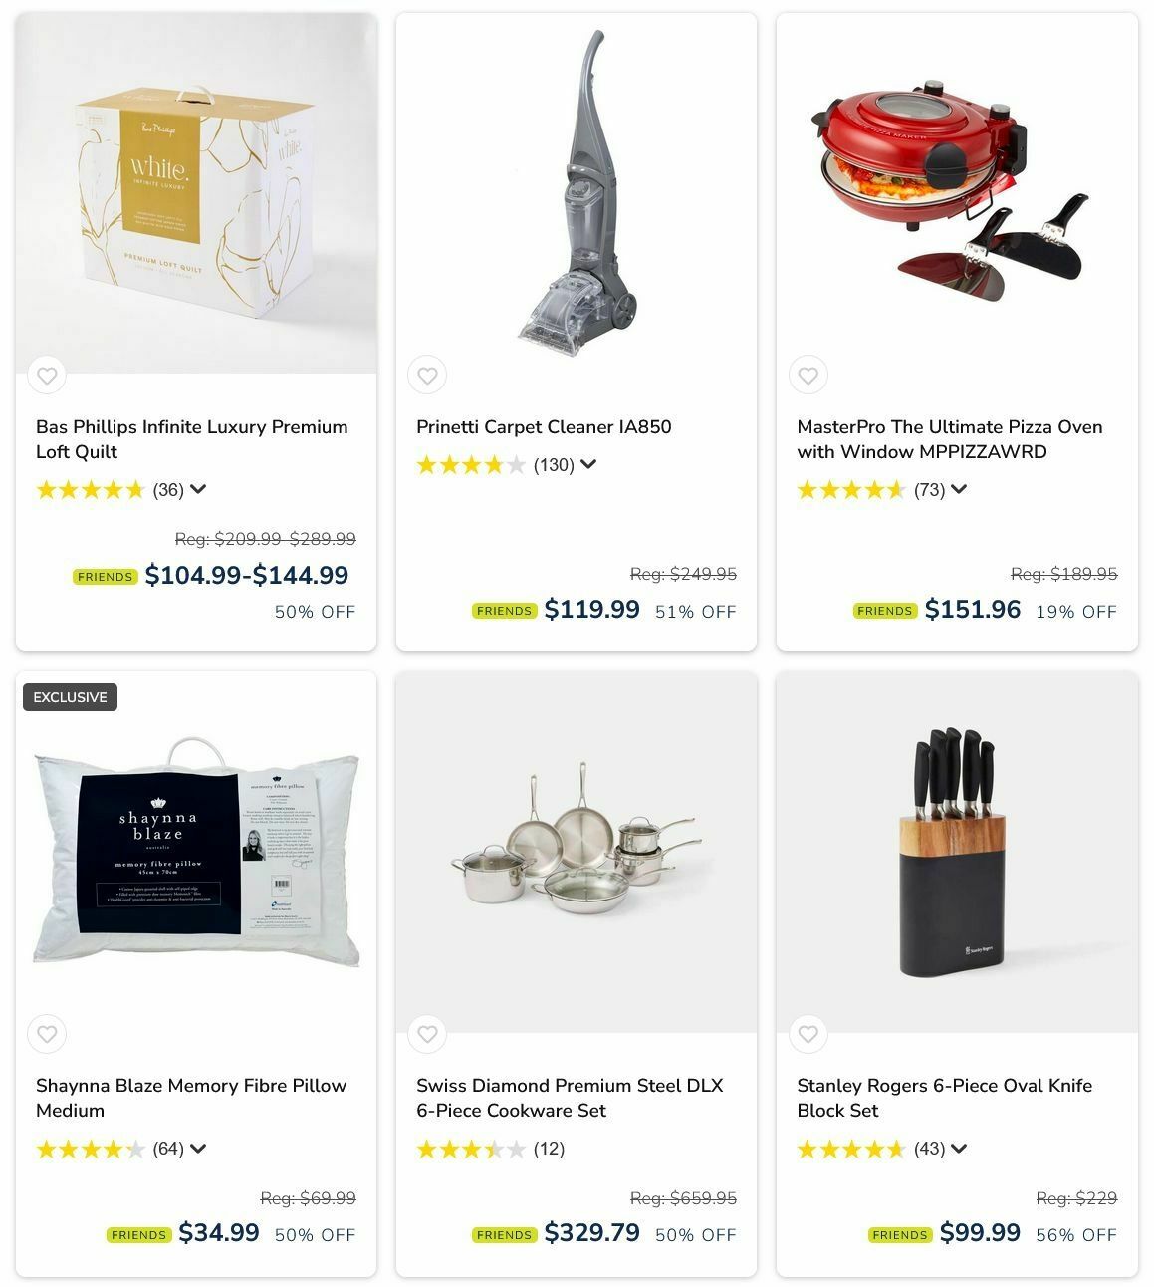Toggle wishlist heart on MasterPro Pizza Oven
Image resolution: width=1154 pixels, height=1287 pixels.
(x=808, y=376)
